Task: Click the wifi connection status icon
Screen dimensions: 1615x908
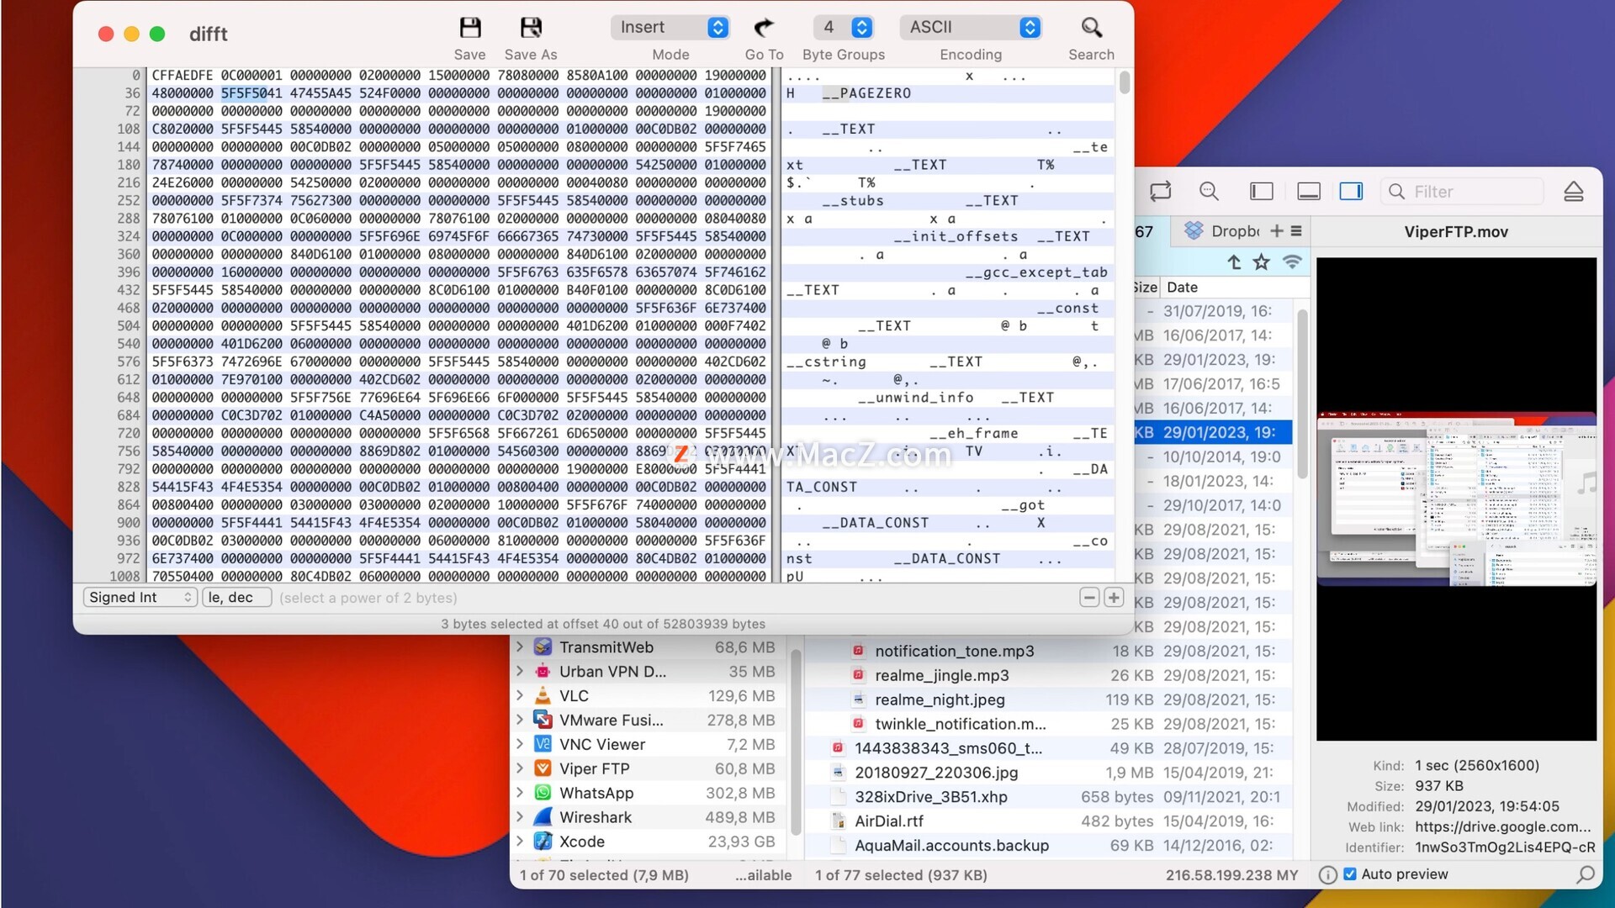Action: click(1292, 262)
